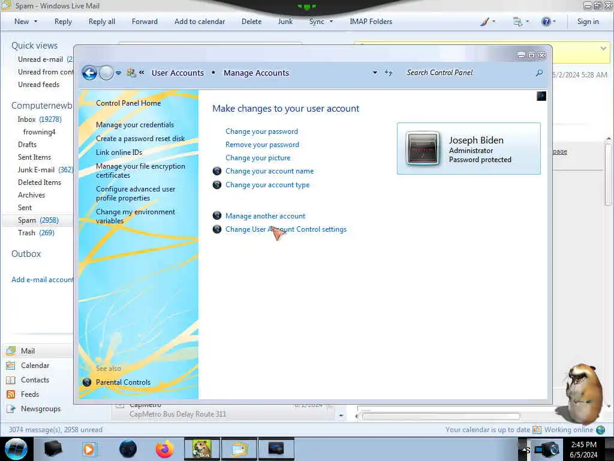
Task: Click Mail icon in Live Mail sidebar
Action: (x=11, y=351)
